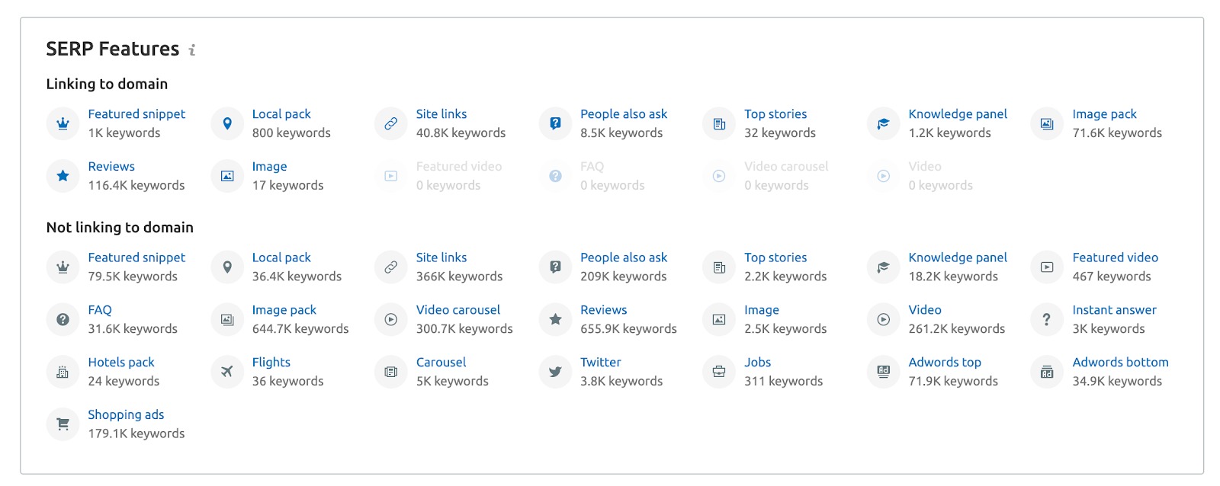Open the Featured video link showing 467 keywords
The image size is (1220, 486).
pos(1116,257)
